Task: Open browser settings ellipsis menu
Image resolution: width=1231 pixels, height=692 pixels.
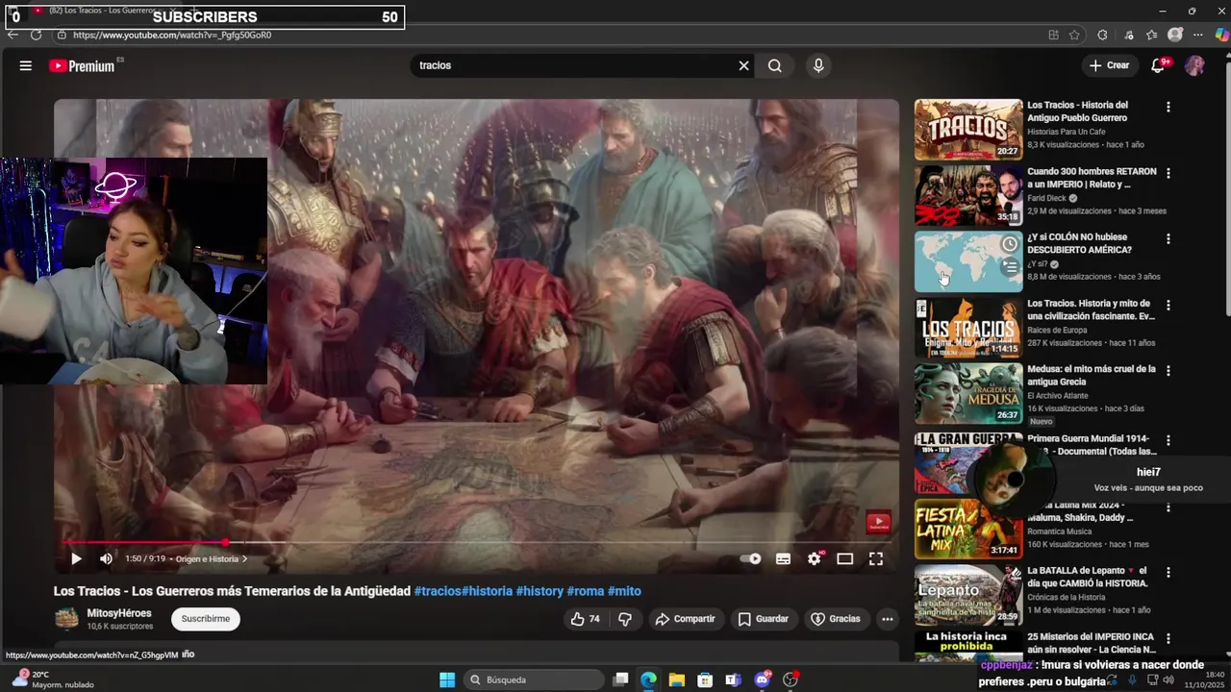Action: coord(1198,35)
